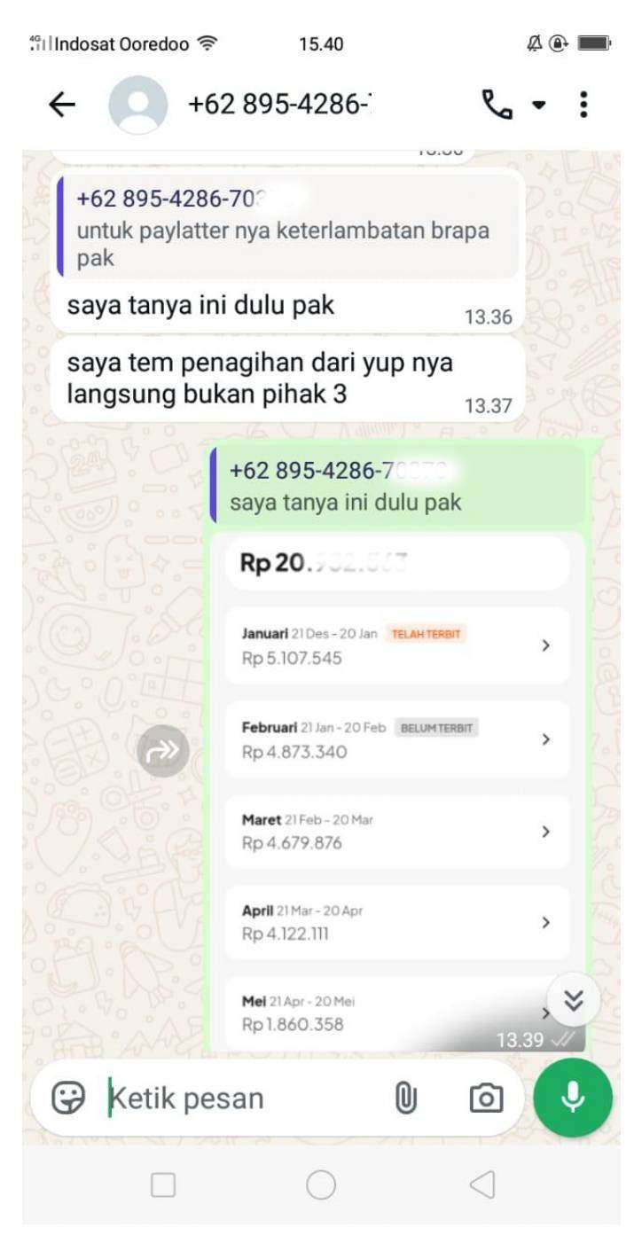Viewport: 642px width, 1235px height.
Task: Tap the green microphone voice message button
Action: pyautogui.click(x=573, y=1098)
